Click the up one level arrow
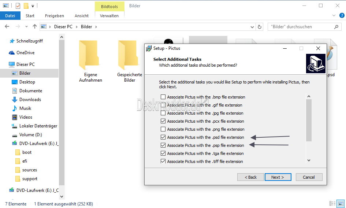 [35, 27]
